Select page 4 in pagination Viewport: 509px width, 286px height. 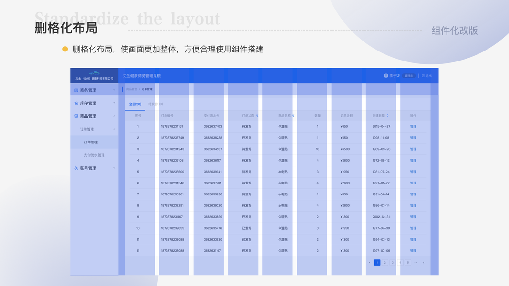[x=400, y=263]
